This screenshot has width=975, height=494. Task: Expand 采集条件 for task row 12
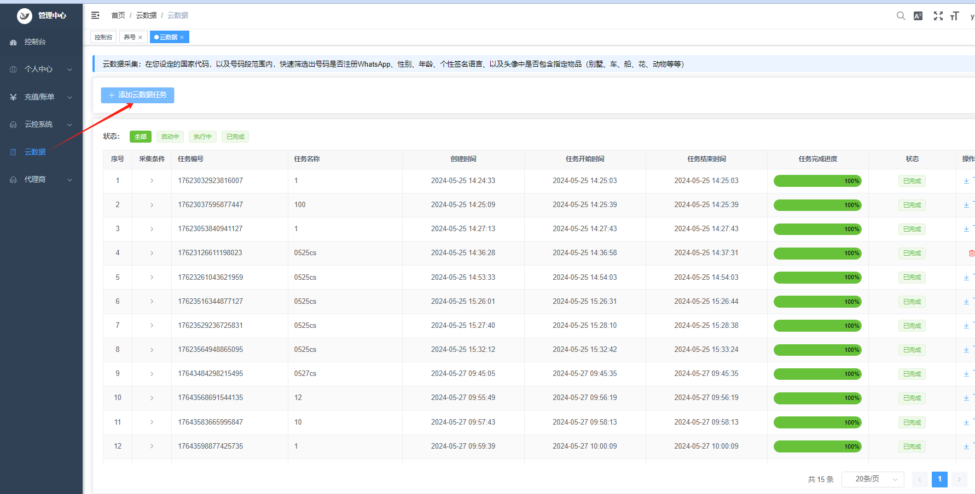pyautogui.click(x=152, y=446)
